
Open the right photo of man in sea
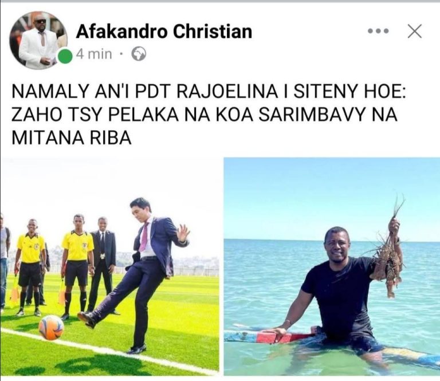(332, 266)
